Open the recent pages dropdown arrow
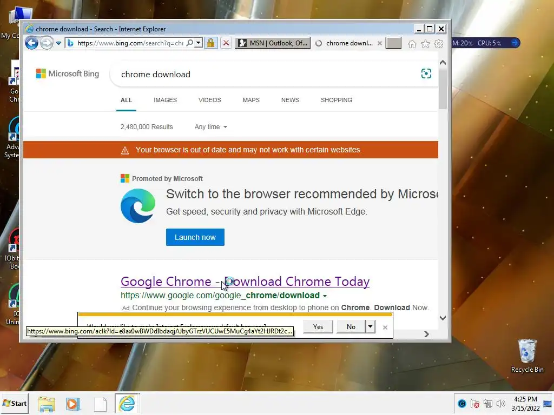 58,43
